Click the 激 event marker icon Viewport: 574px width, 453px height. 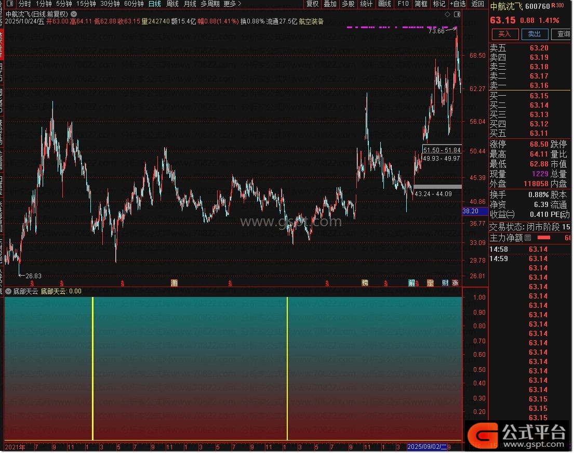tap(174, 283)
